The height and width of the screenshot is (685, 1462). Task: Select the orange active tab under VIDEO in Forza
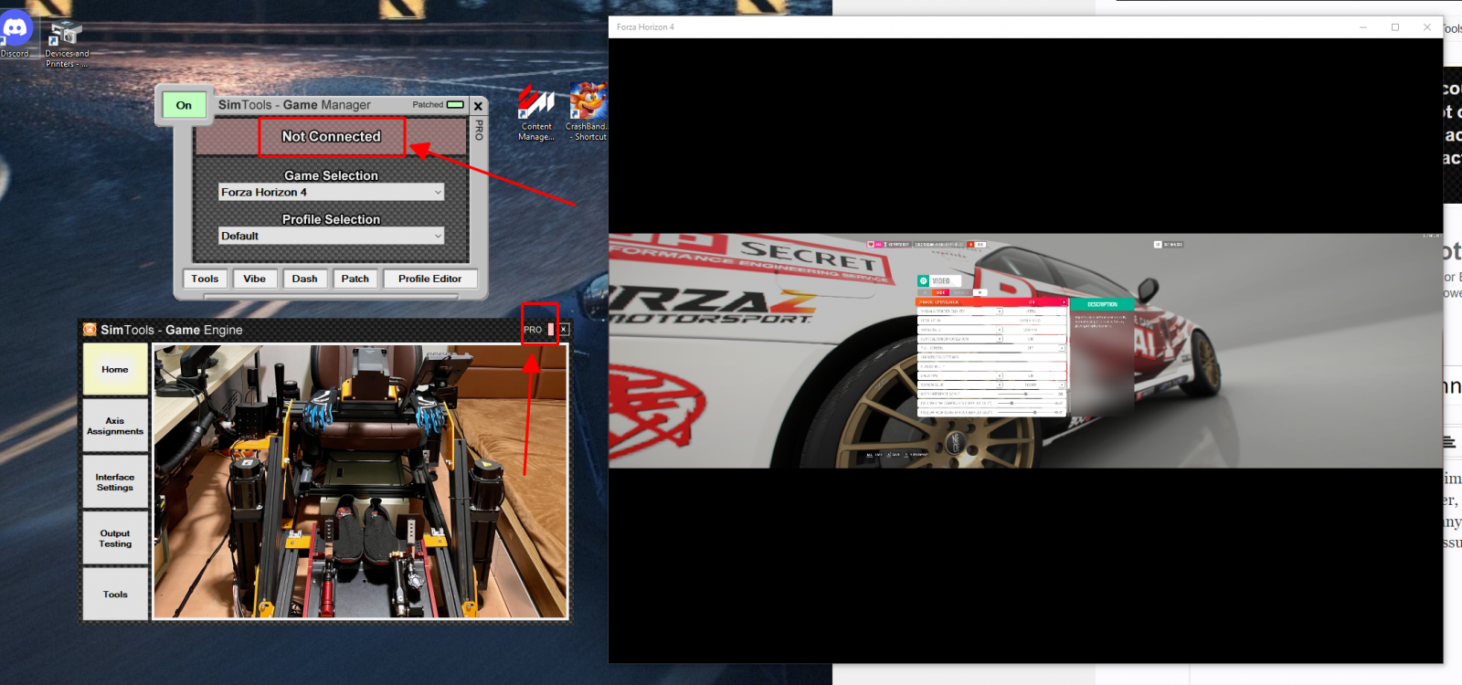click(940, 292)
